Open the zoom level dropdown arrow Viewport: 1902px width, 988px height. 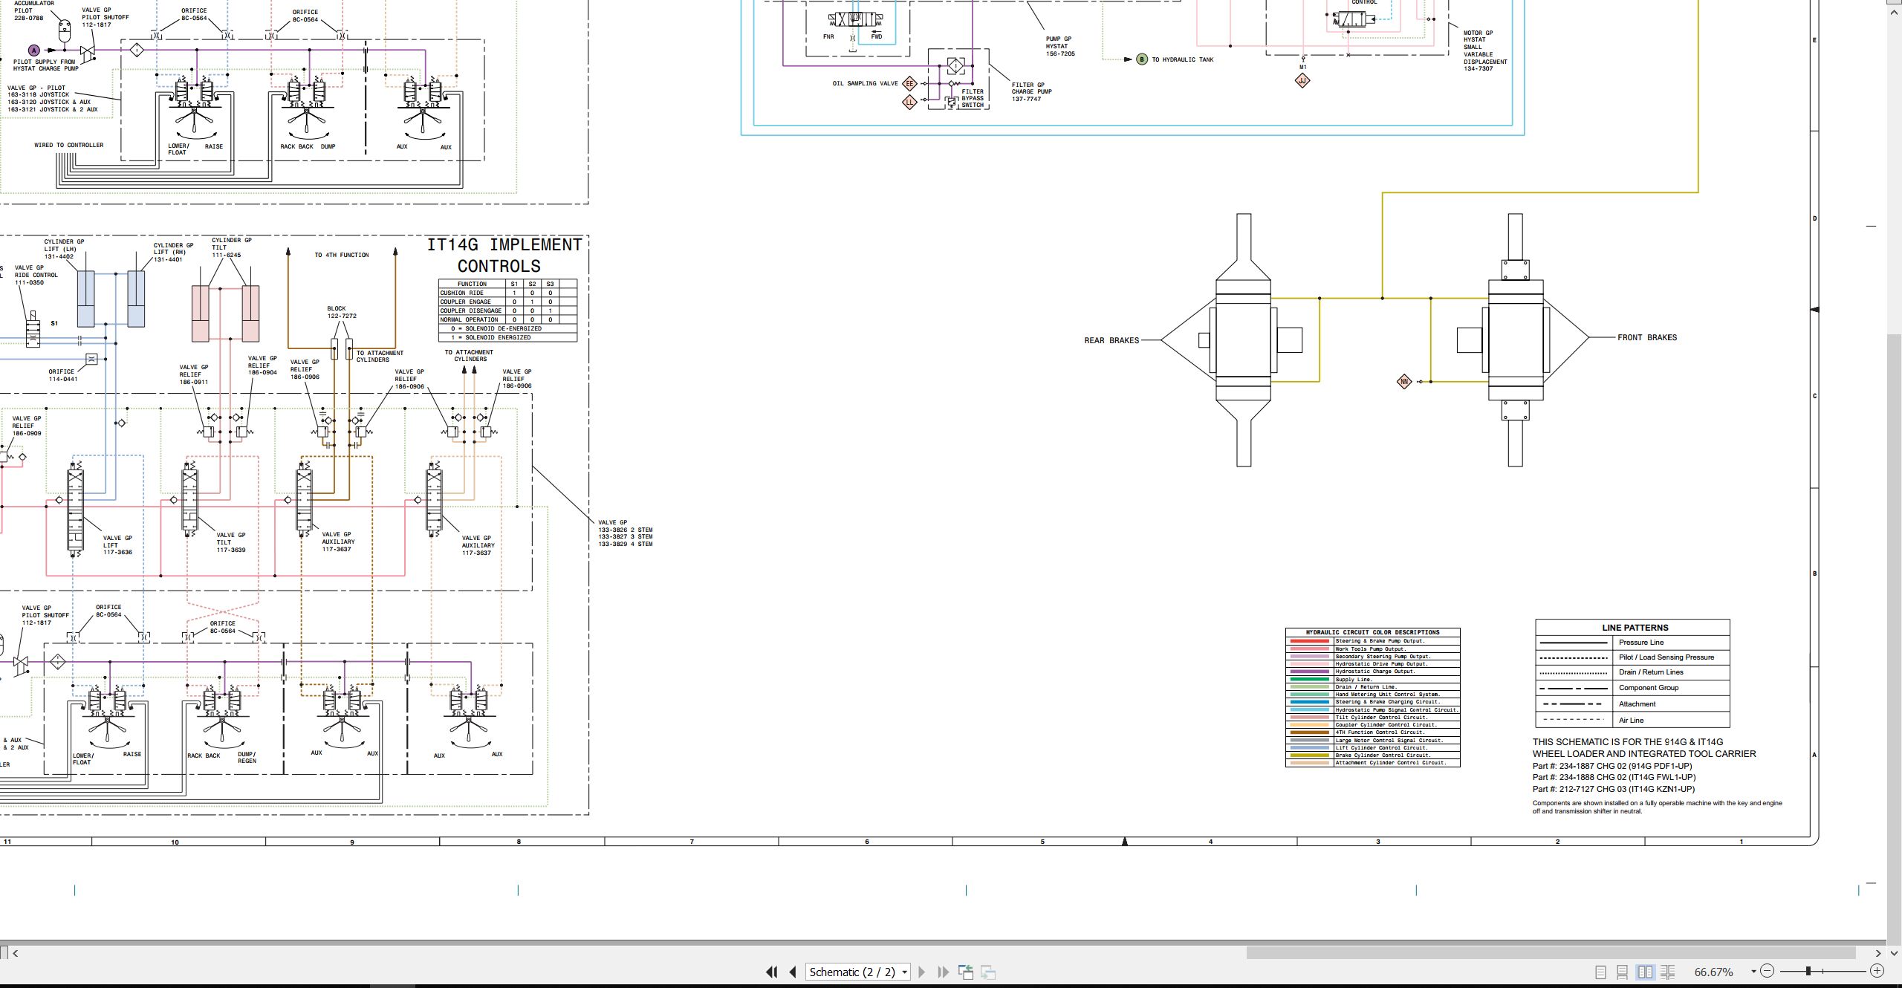pyautogui.click(x=1753, y=972)
